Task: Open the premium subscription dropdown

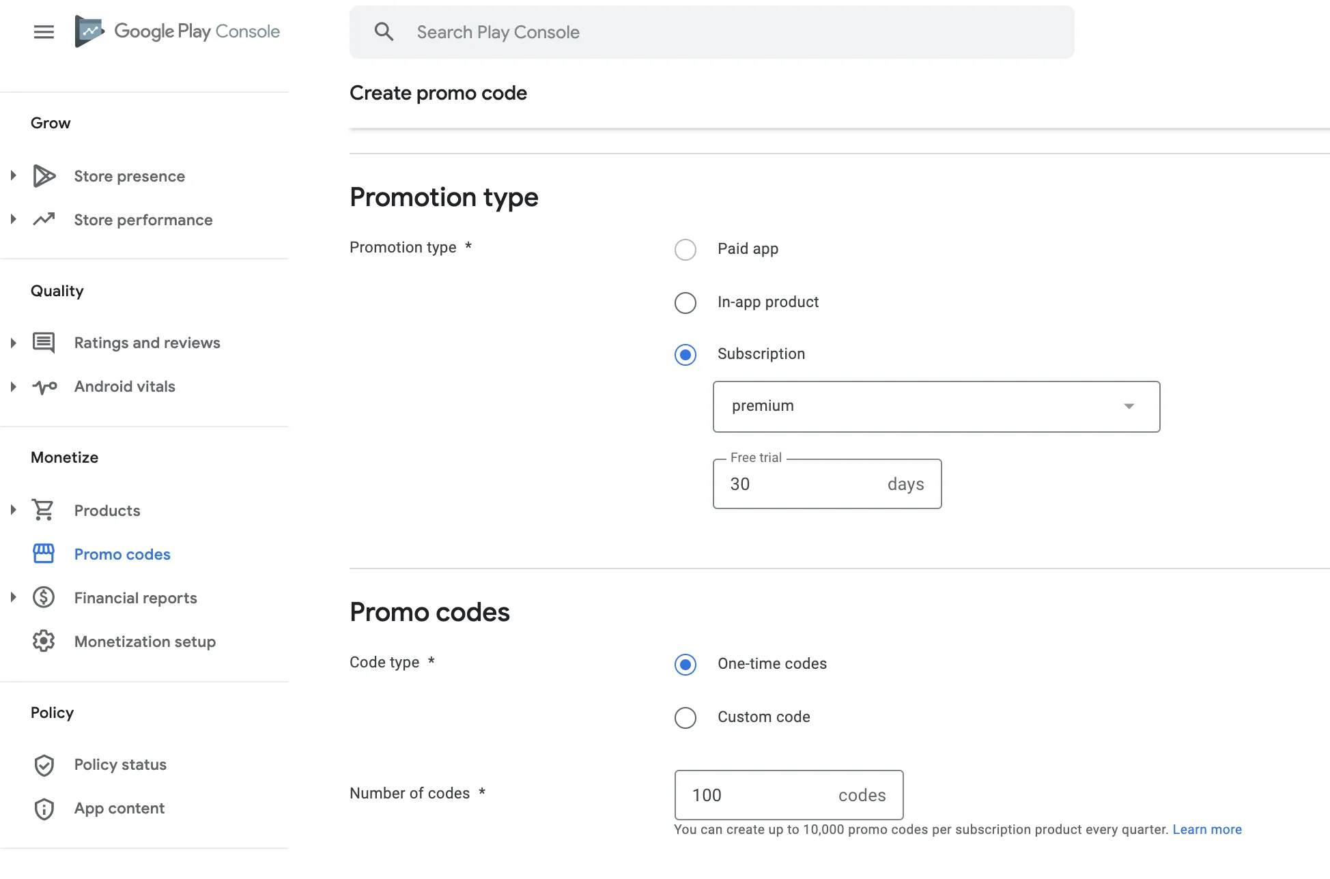Action: (x=936, y=407)
